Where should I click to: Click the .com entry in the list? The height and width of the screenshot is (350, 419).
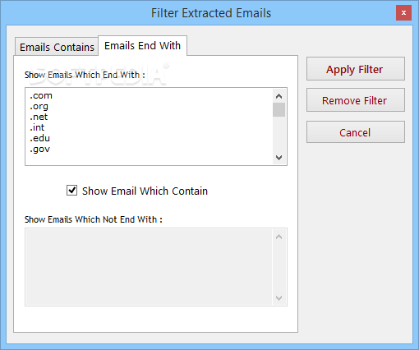tap(41, 95)
